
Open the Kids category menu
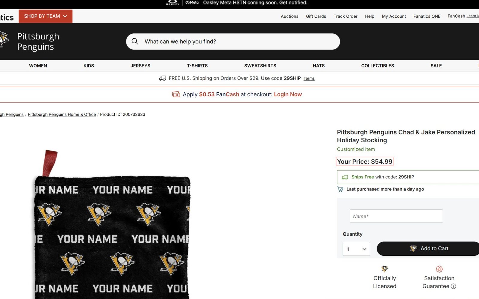(89, 65)
